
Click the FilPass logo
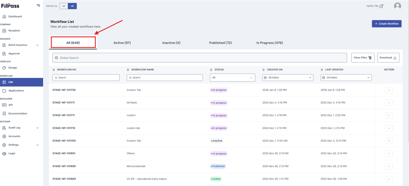point(10,6)
